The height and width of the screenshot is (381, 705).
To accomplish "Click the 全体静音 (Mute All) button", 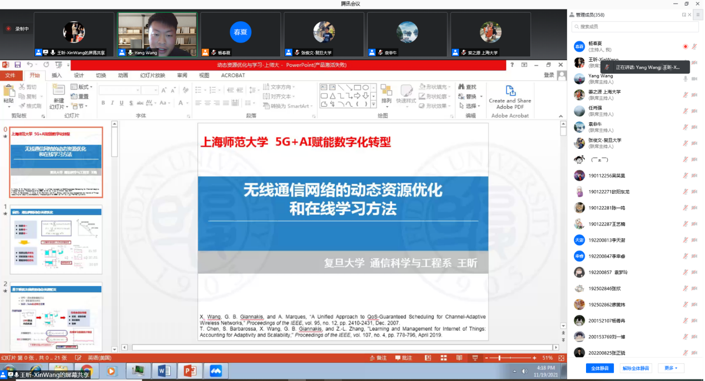I will (599, 368).
